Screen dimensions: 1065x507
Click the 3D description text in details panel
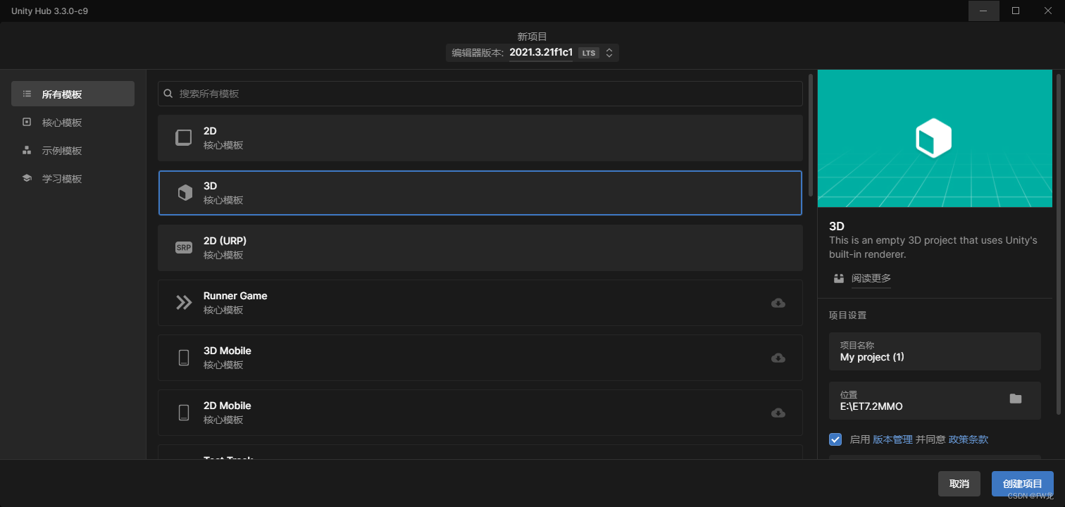(x=933, y=247)
